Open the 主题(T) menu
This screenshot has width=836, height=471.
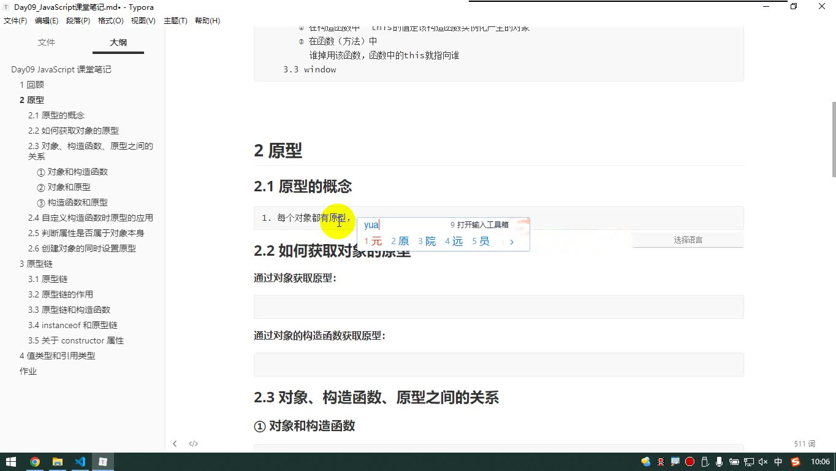click(175, 21)
